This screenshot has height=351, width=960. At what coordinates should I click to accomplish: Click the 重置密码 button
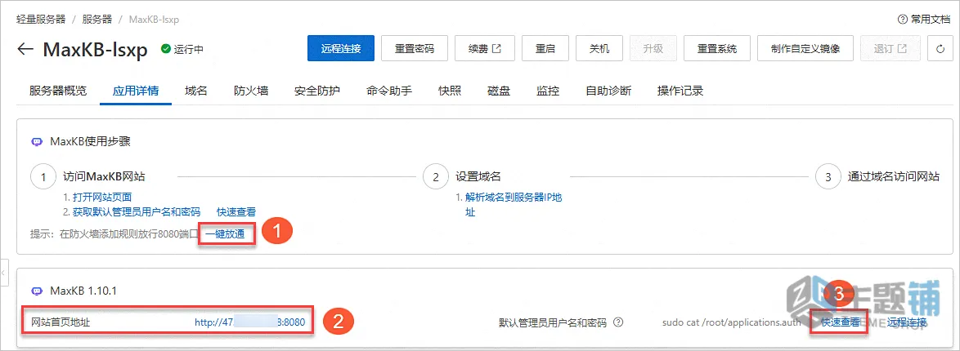(415, 49)
